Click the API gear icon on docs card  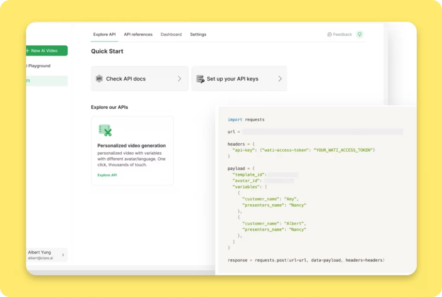(99, 79)
